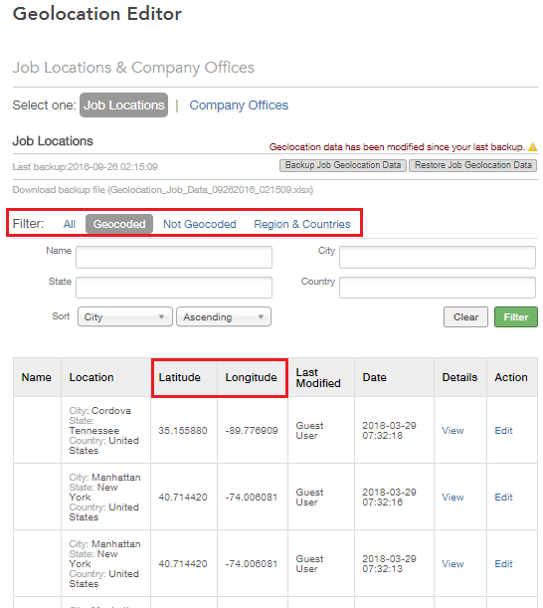Image resolution: width=543 pixels, height=608 pixels.
Task: Click Last backup timestamp text
Action: click(x=85, y=167)
